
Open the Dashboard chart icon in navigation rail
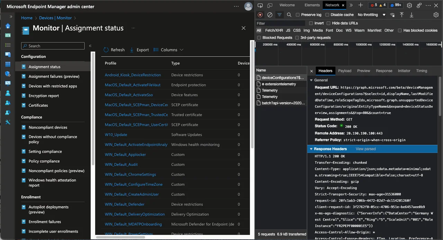[x=8, y=36]
